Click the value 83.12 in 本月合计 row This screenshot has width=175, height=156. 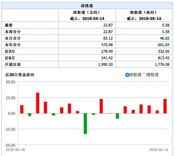tap(108, 38)
